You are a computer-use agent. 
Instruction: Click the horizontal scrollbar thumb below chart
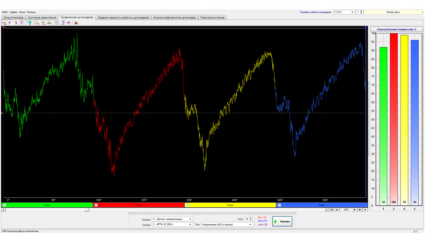tap(87, 209)
